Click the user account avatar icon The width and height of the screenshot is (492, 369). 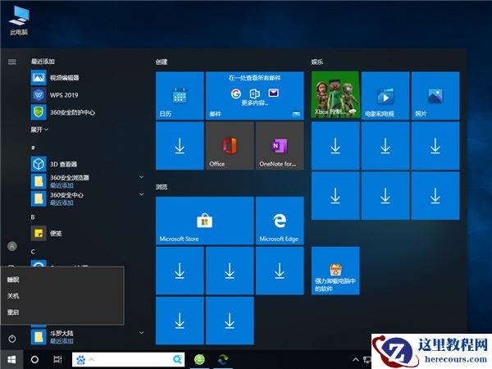click(x=12, y=246)
